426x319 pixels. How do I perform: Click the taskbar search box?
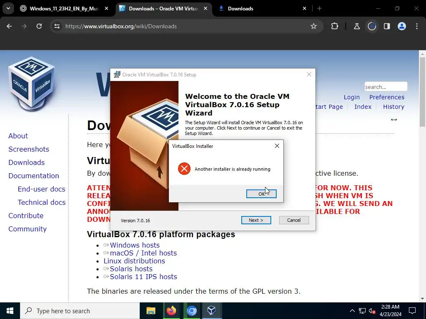(80, 311)
